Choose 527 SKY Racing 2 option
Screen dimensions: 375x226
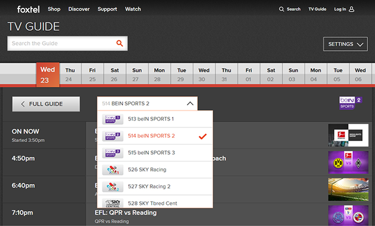pos(155,187)
